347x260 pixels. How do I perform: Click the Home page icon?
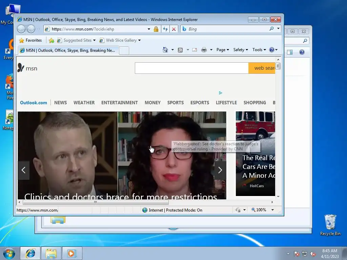tap(165, 50)
